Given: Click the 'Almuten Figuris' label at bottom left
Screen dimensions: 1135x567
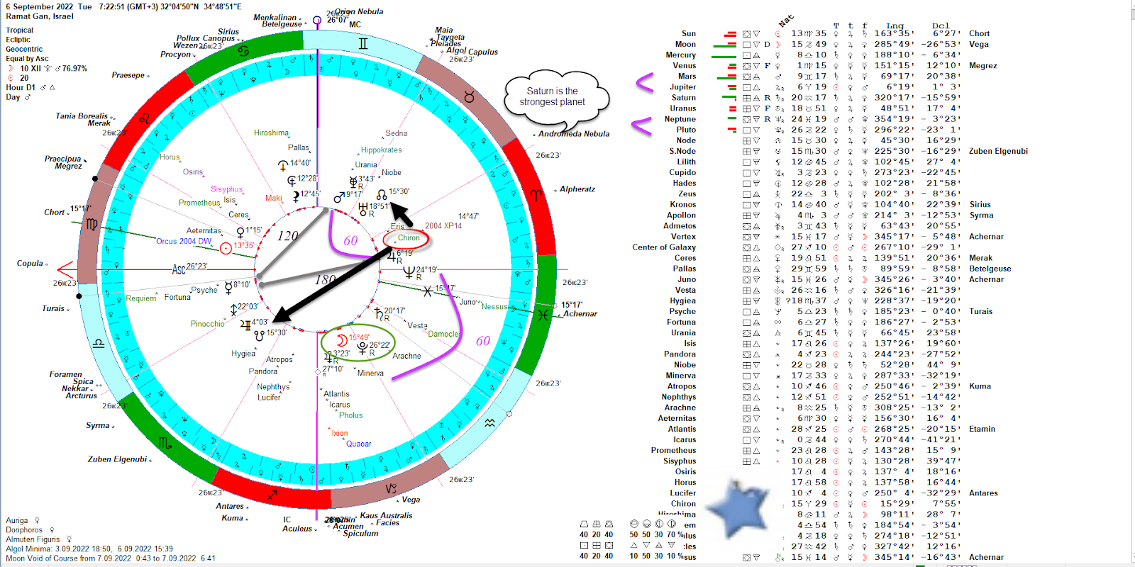Looking at the screenshot, I should tap(33, 539).
